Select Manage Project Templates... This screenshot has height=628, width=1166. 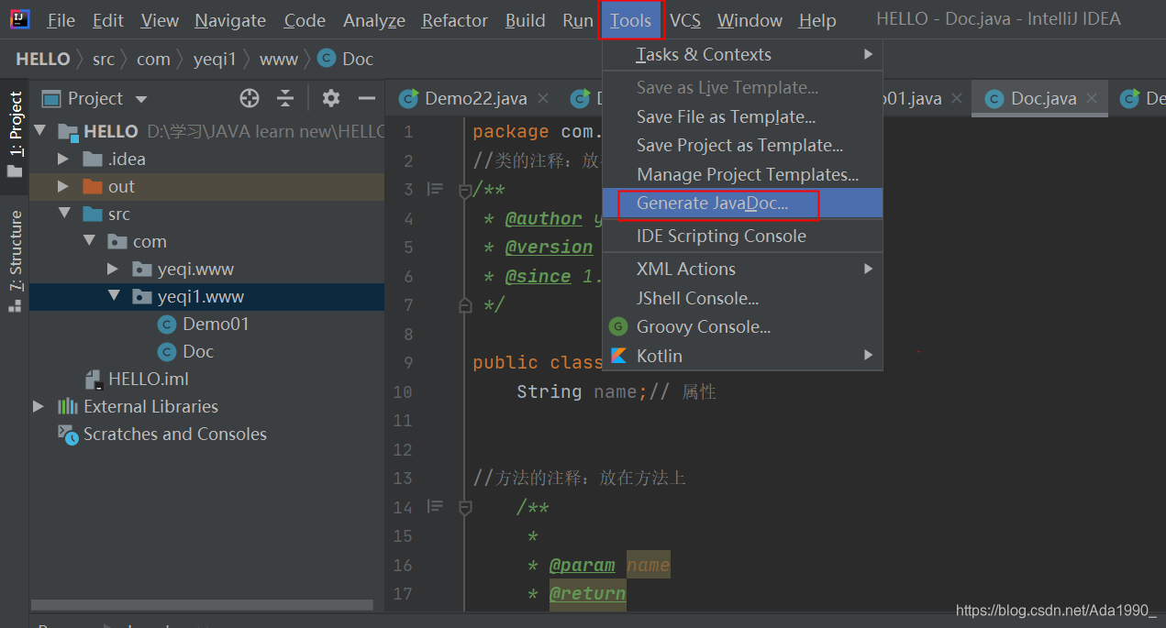click(x=742, y=174)
